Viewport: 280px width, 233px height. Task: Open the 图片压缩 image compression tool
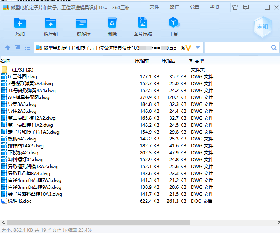coord(142,23)
